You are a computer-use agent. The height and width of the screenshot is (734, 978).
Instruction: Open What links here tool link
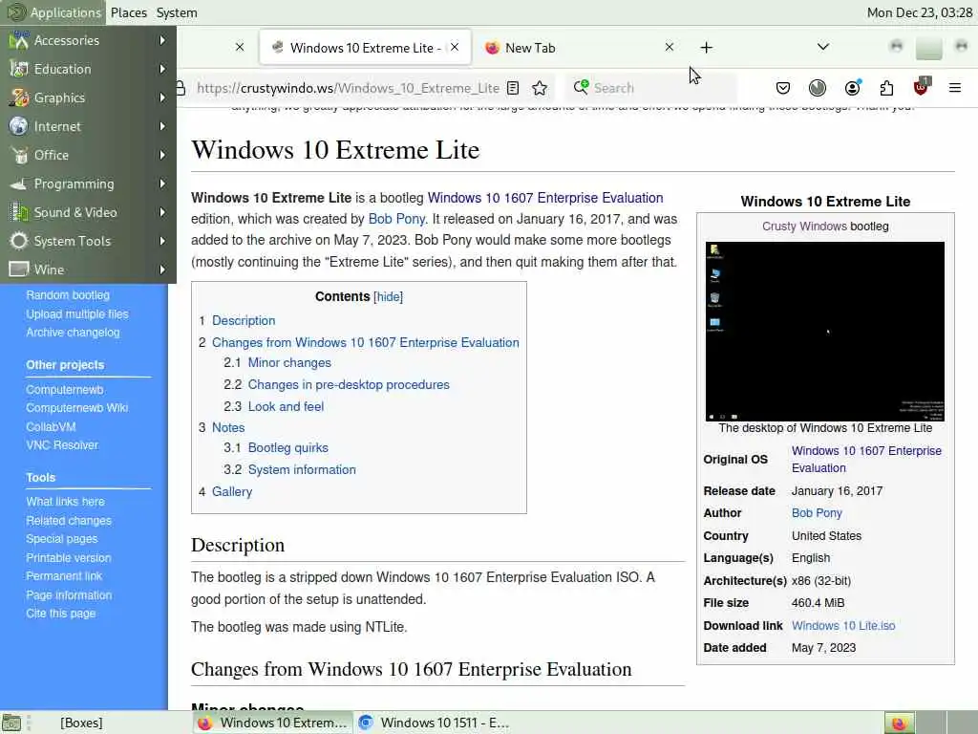(x=66, y=501)
